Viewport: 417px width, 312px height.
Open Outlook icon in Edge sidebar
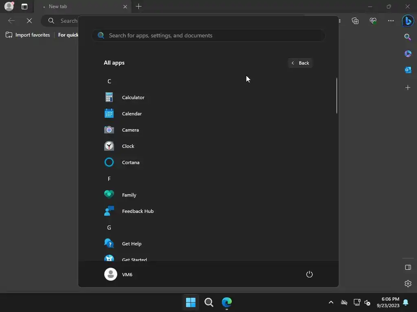(x=408, y=70)
